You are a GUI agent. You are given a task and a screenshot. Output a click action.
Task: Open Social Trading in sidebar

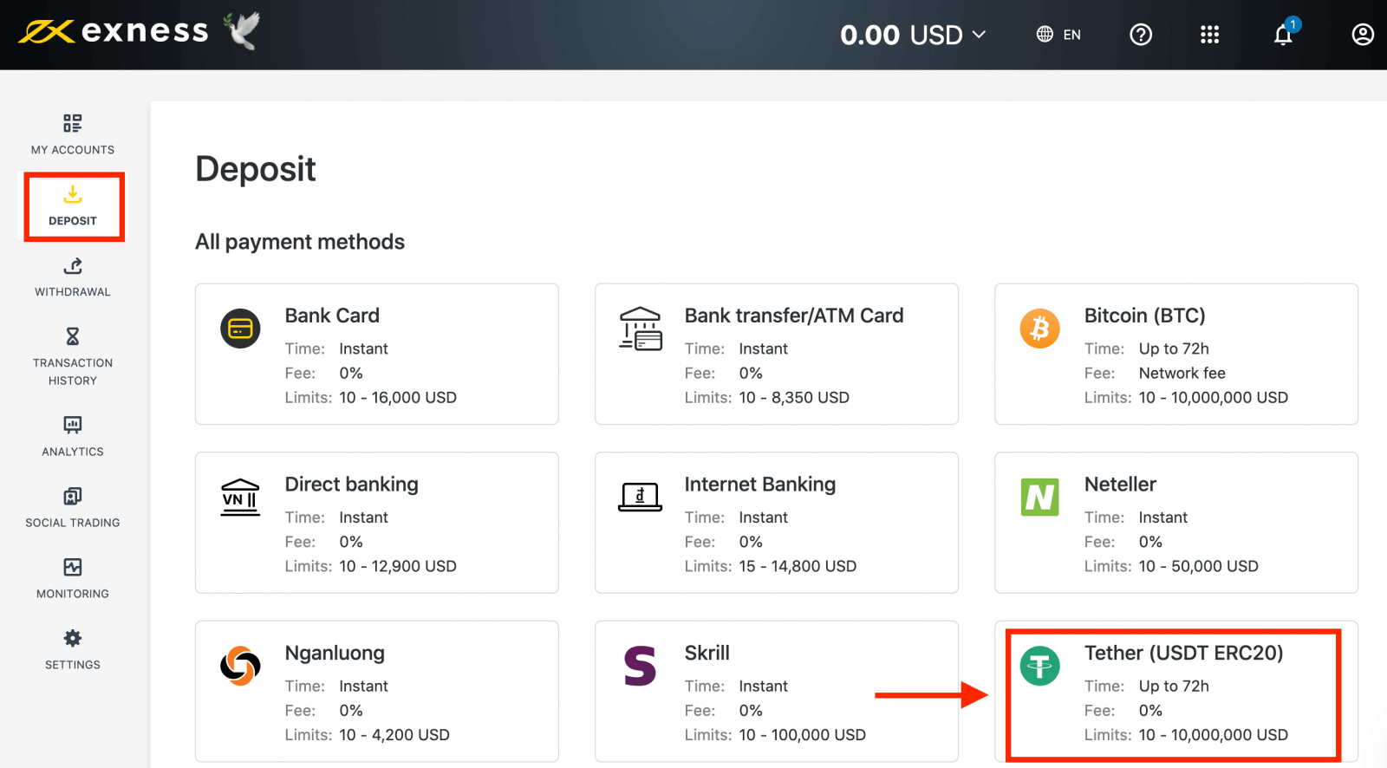pyautogui.click(x=73, y=507)
